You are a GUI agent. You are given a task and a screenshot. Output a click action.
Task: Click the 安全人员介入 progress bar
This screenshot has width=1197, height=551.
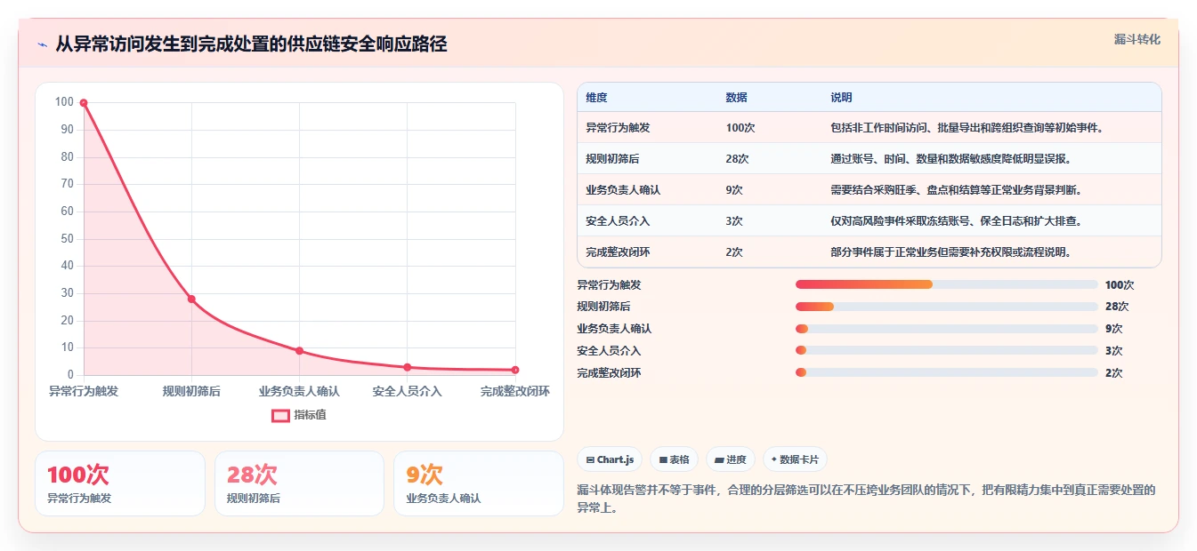pyautogui.click(x=947, y=351)
